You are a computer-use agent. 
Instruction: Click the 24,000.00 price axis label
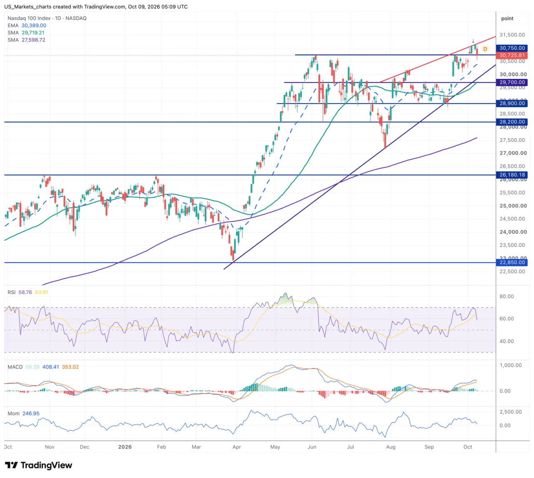click(513, 232)
